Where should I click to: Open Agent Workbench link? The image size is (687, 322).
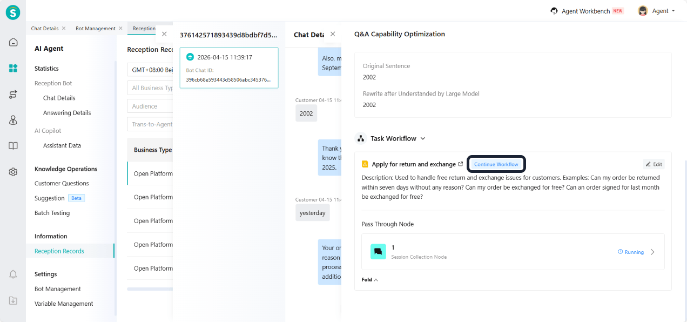point(585,11)
